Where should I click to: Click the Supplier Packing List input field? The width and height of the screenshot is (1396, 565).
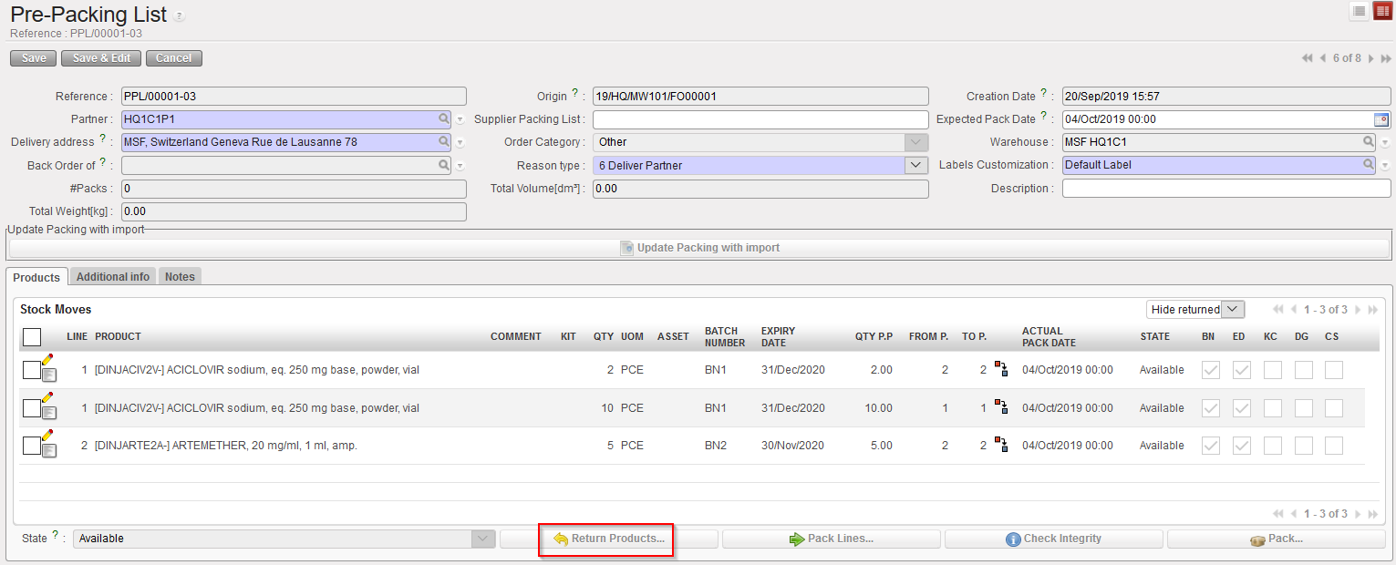(760, 119)
